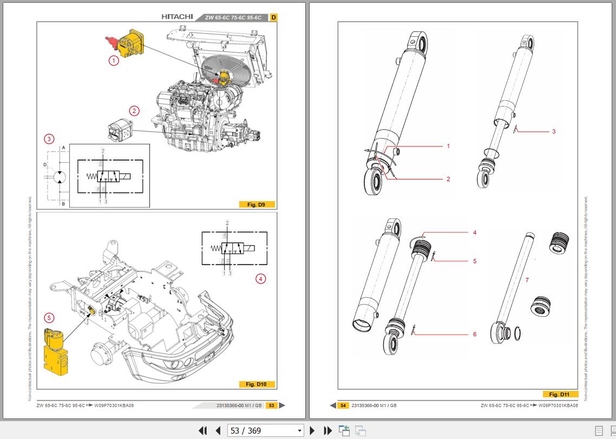This screenshot has height=439, width=616.
Task: Go to the previous page
Action: pos(218,430)
